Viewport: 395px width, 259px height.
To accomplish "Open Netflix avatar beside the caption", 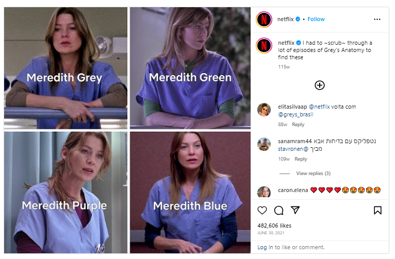I will coord(264,45).
